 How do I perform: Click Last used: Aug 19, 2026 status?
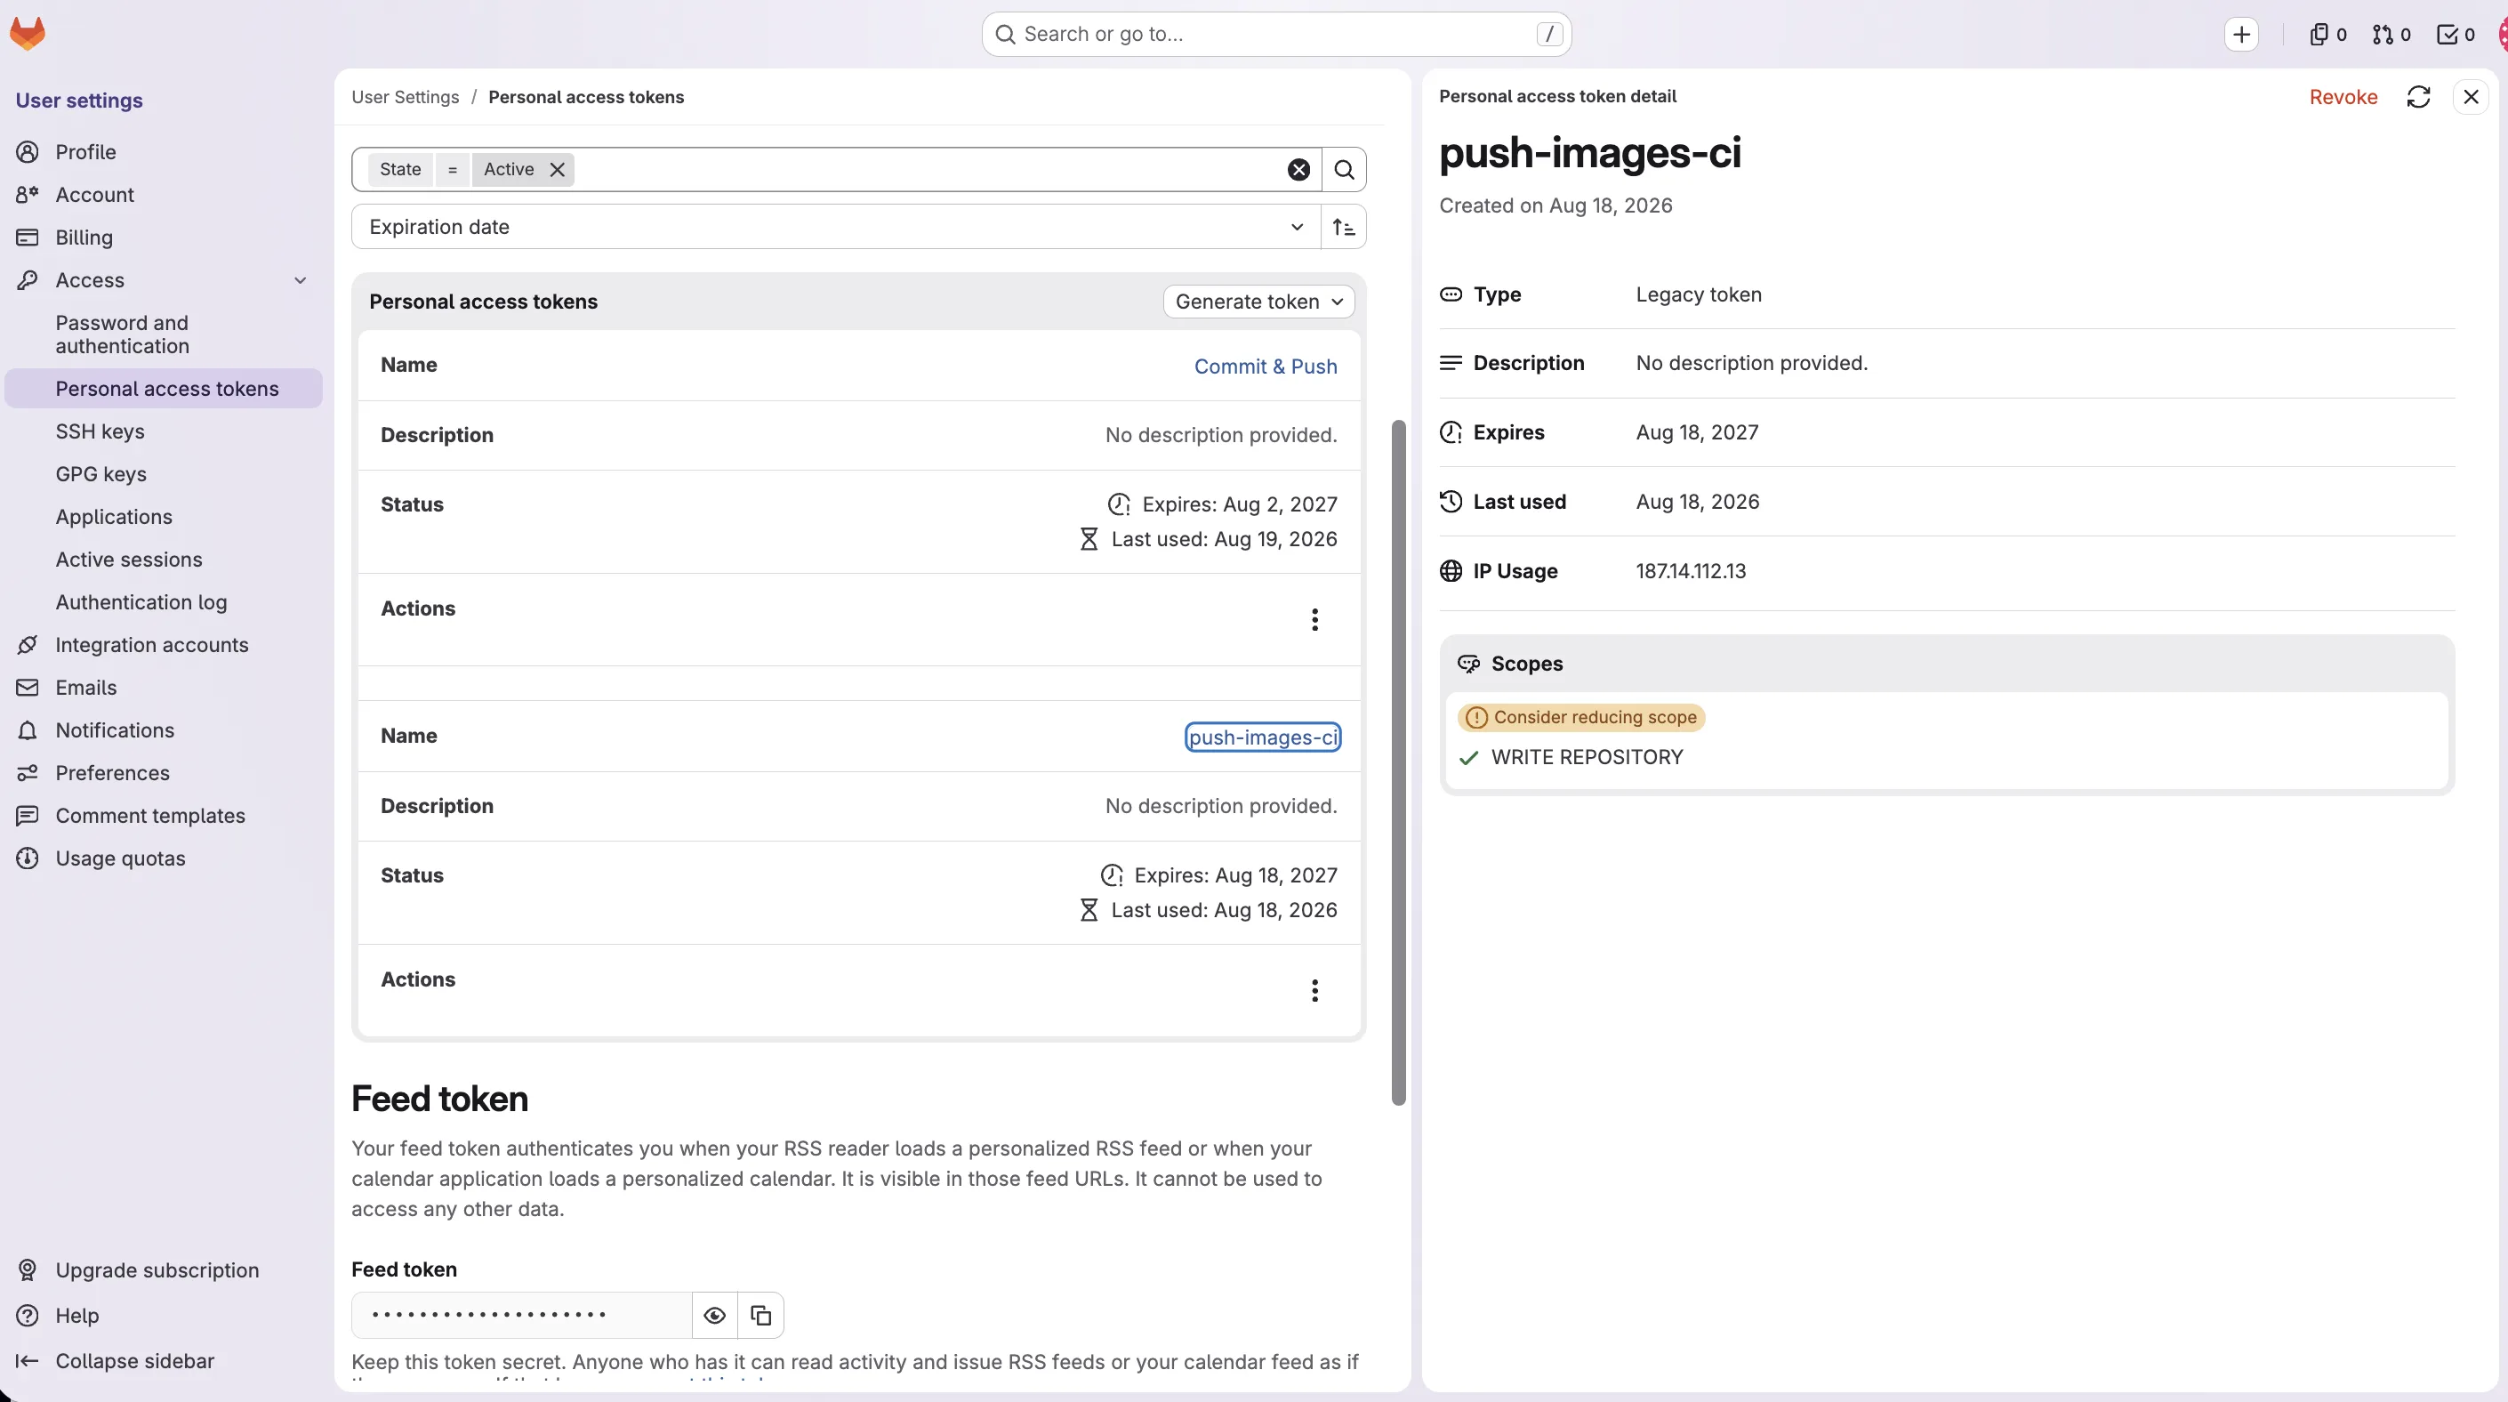tap(1209, 539)
